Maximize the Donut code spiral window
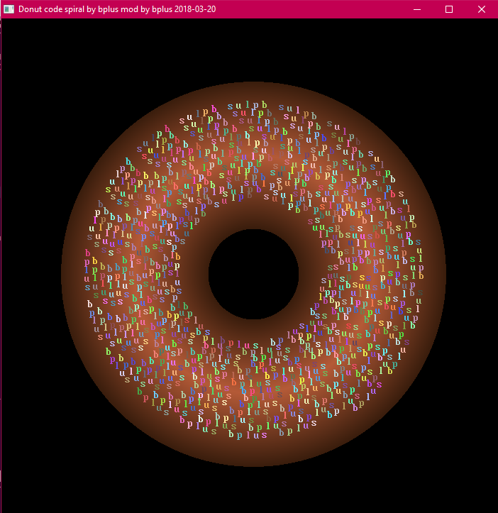 click(x=449, y=9)
